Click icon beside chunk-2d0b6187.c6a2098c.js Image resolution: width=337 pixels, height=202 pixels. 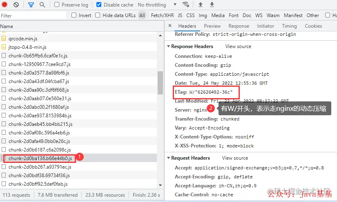click(4, 149)
